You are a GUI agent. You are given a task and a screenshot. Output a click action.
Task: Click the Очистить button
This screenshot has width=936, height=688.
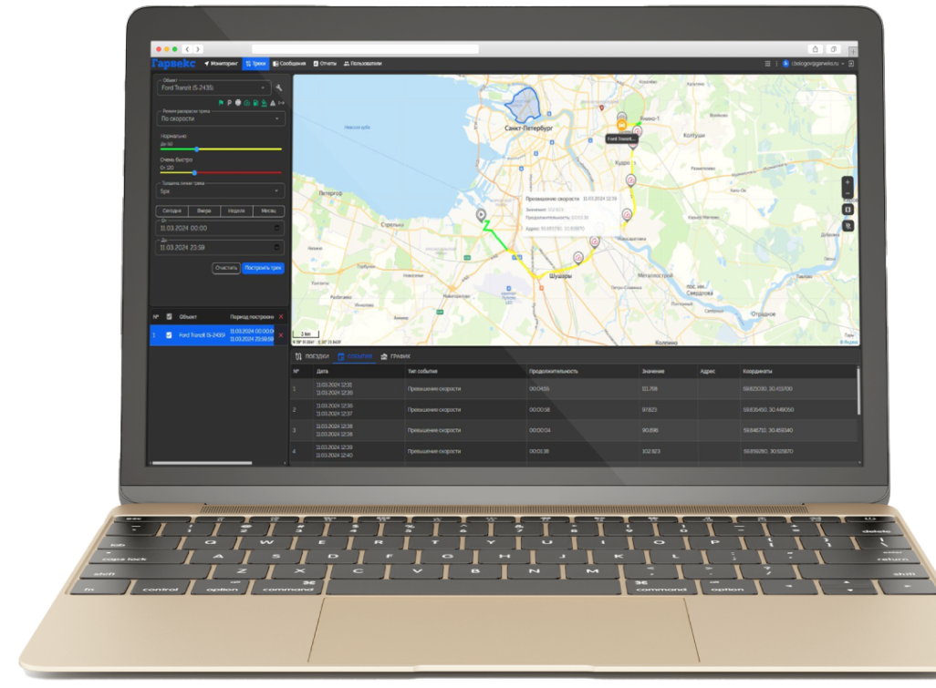(226, 268)
